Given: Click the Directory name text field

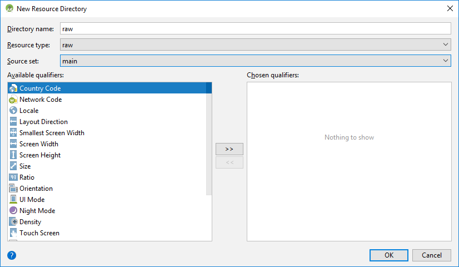Looking at the screenshot, I should click(255, 28).
